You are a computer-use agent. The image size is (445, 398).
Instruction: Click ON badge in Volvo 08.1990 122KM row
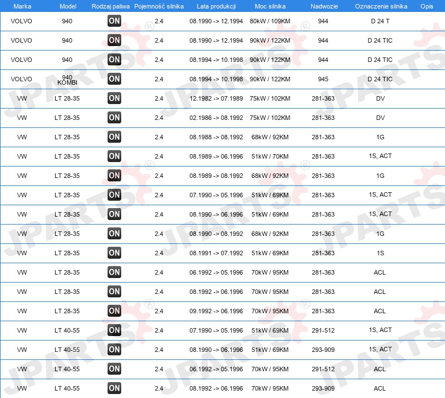114,40
